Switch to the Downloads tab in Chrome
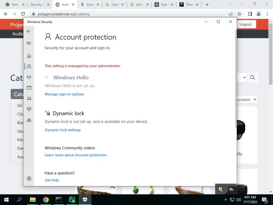 pos(90,5)
